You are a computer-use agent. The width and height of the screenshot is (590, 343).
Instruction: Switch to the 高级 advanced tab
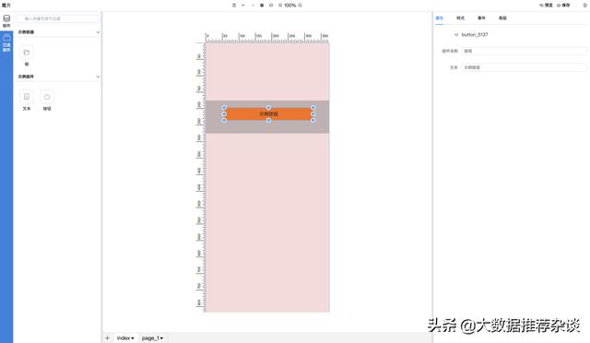(x=502, y=18)
